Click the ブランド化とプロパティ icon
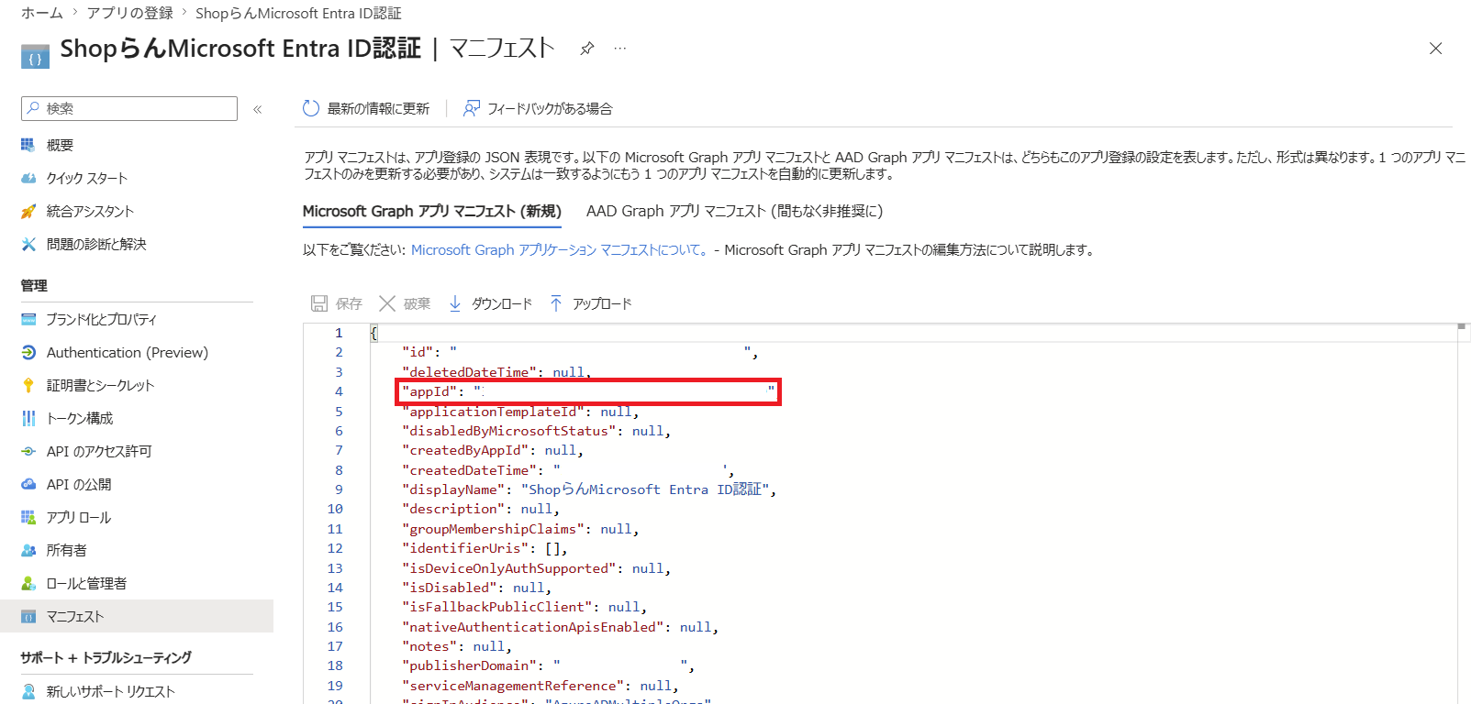The height and width of the screenshot is (704, 1471). (28, 319)
